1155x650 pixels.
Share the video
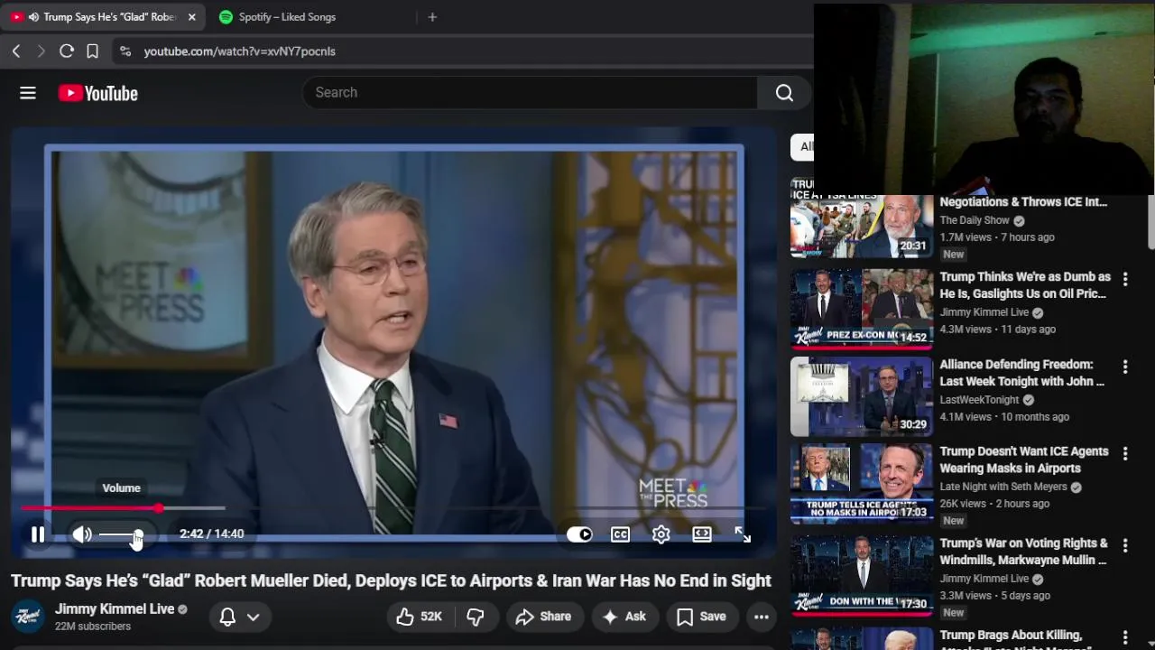coord(543,617)
